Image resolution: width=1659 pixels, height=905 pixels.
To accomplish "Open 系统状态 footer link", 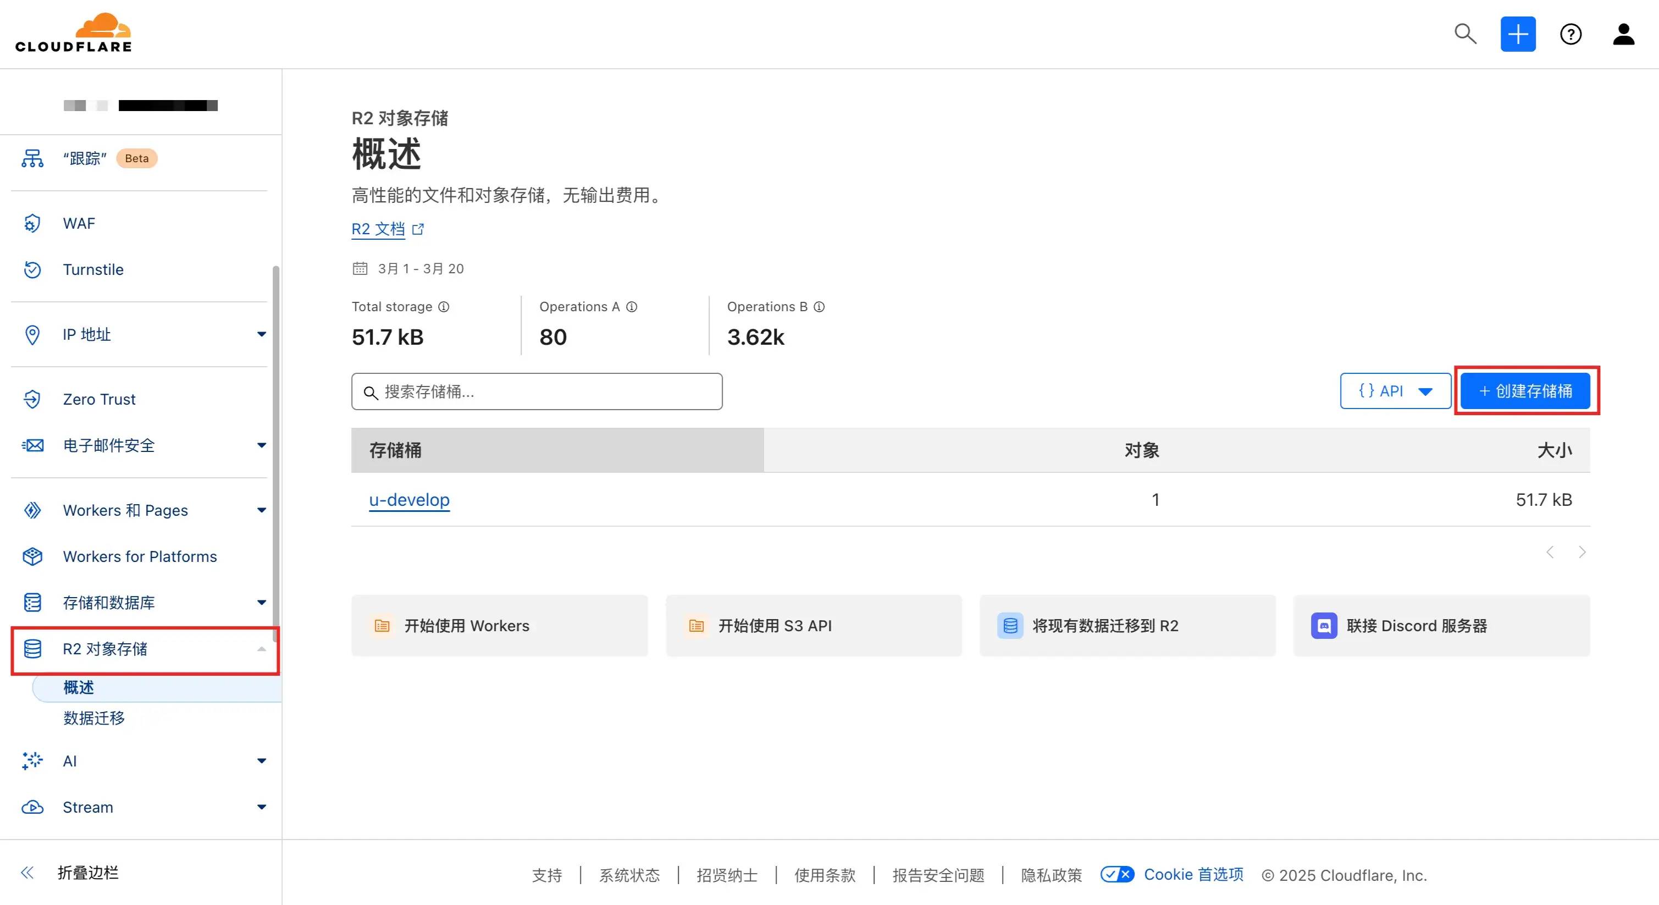I will (x=629, y=875).
